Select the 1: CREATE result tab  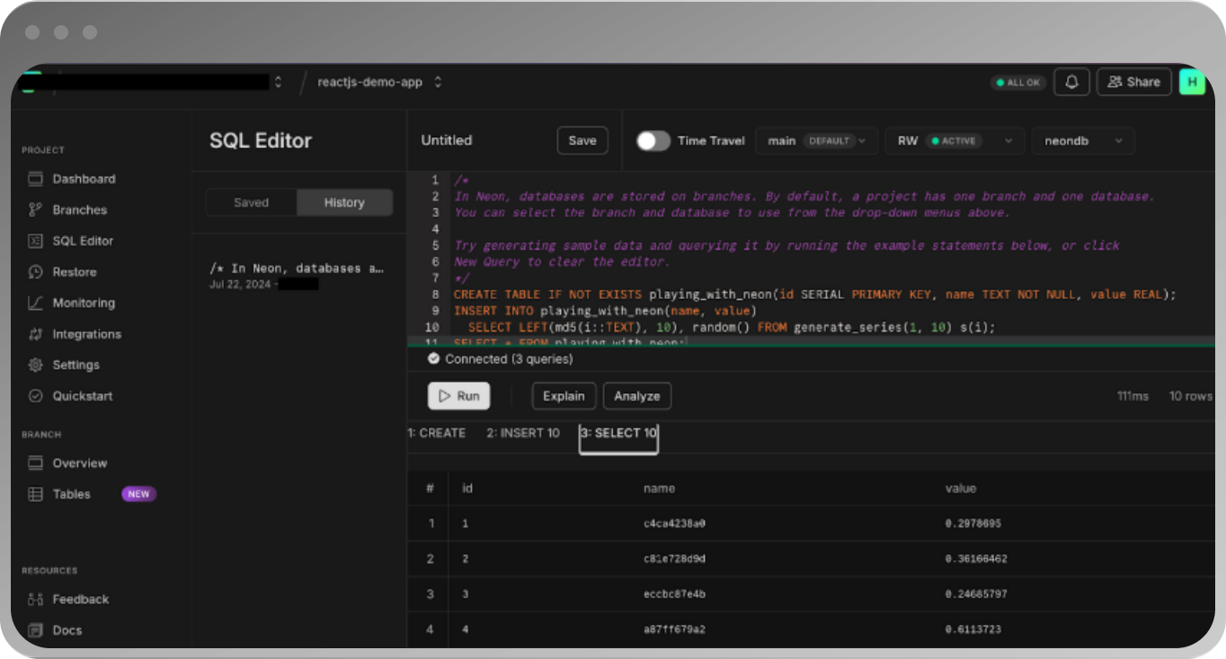tap(437, 433)
